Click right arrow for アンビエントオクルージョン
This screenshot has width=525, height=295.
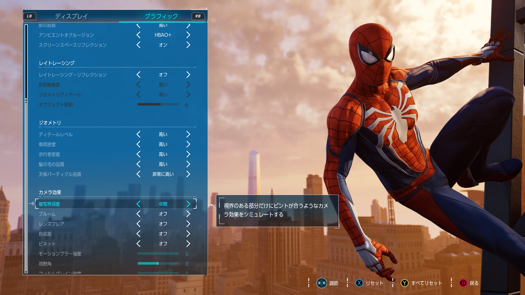[x=188, y=35]
